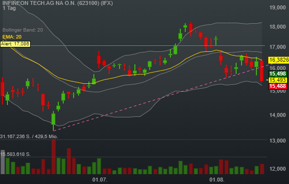
Task: Click the last large red candlestick on right
Action: [x=262, y=71]
